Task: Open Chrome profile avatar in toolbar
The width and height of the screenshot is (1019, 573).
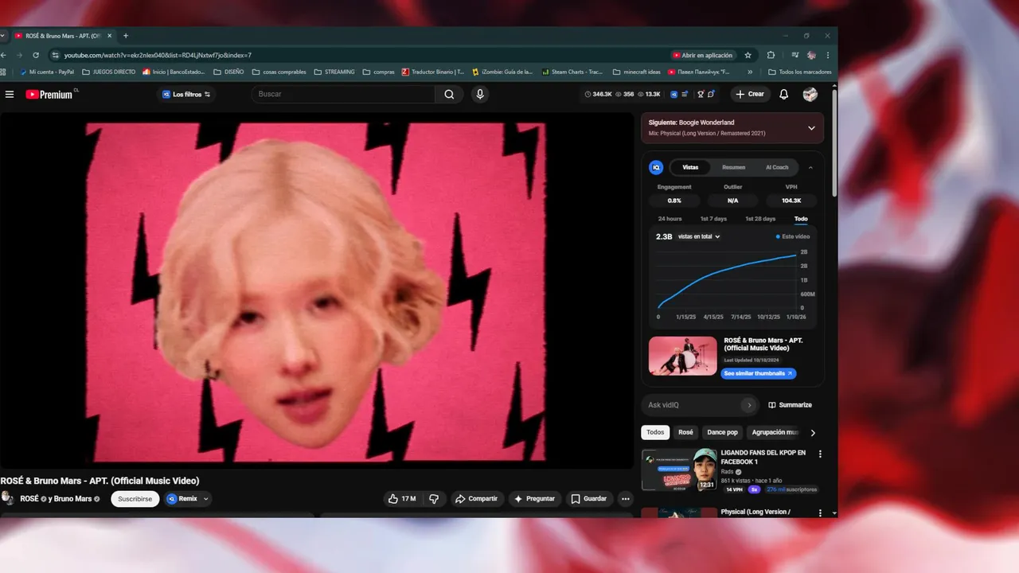Action: tap(811, 55)
